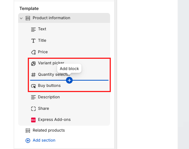Click the Related products section icon
Image resolution: width=189 pixels, height=149 pixels.
point(28,131)
